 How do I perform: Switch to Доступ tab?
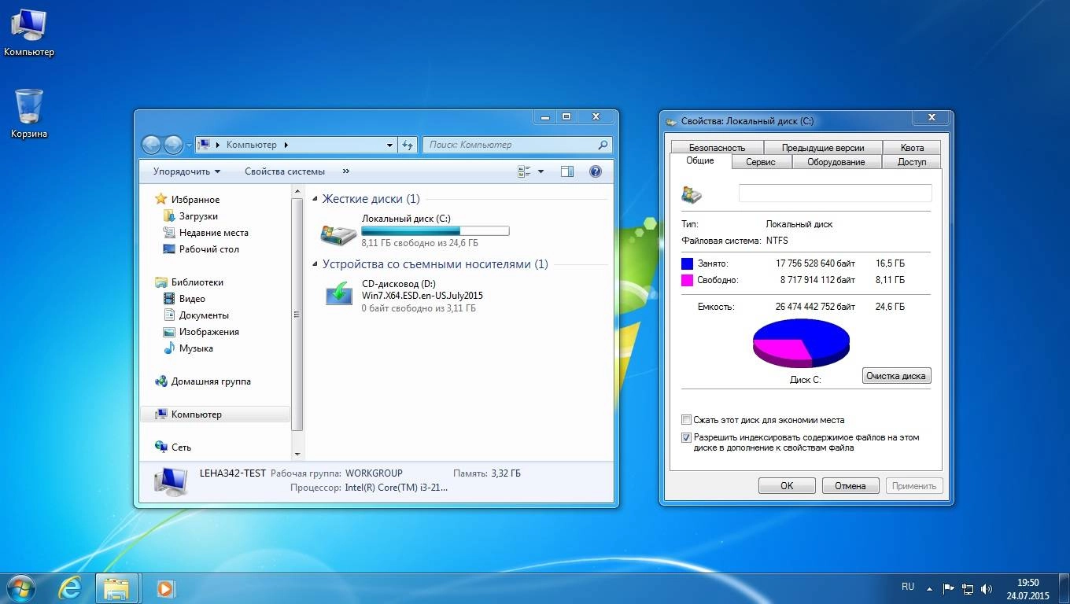913,162
